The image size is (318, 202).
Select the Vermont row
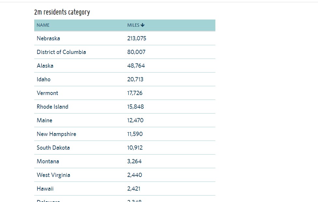click(125, 93)
